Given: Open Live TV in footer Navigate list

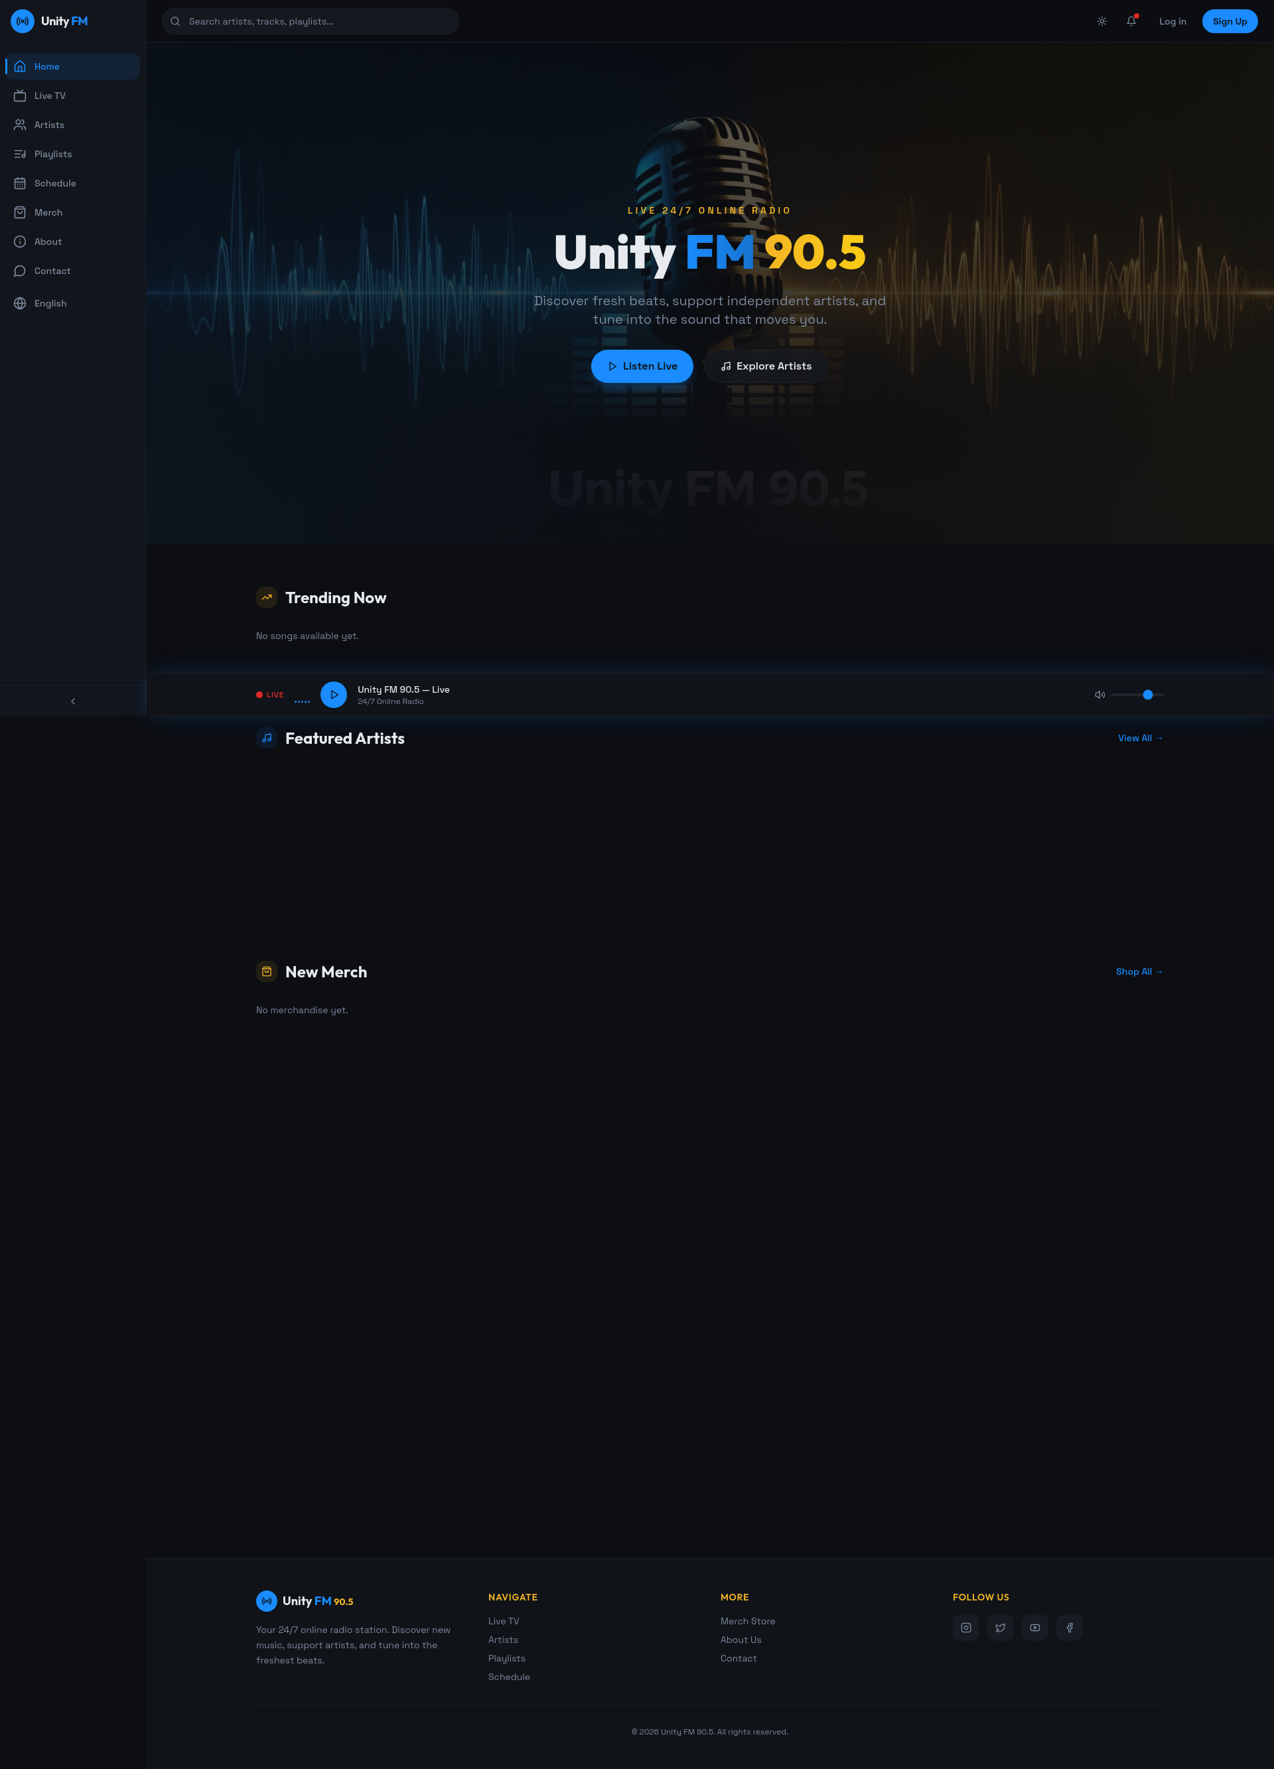Looking at the screenshot, I should coord(504,1622).
